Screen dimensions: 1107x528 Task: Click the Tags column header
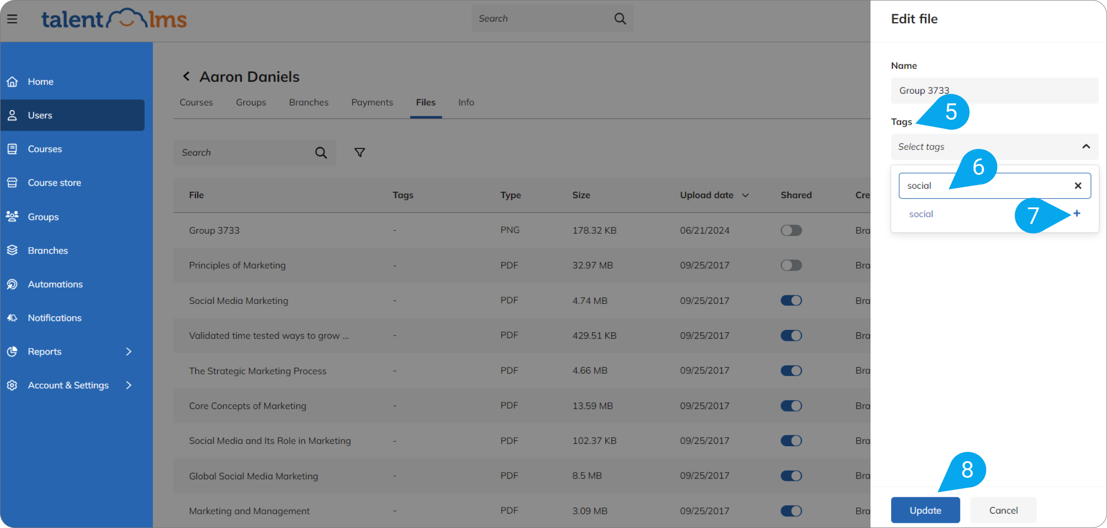point(403,195)
